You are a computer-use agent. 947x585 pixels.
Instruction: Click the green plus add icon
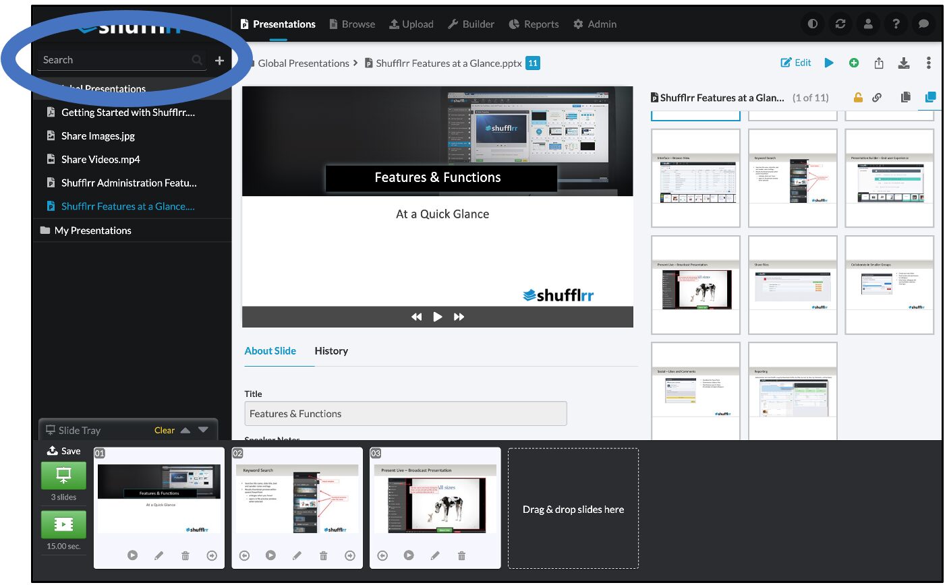(854, 63)
